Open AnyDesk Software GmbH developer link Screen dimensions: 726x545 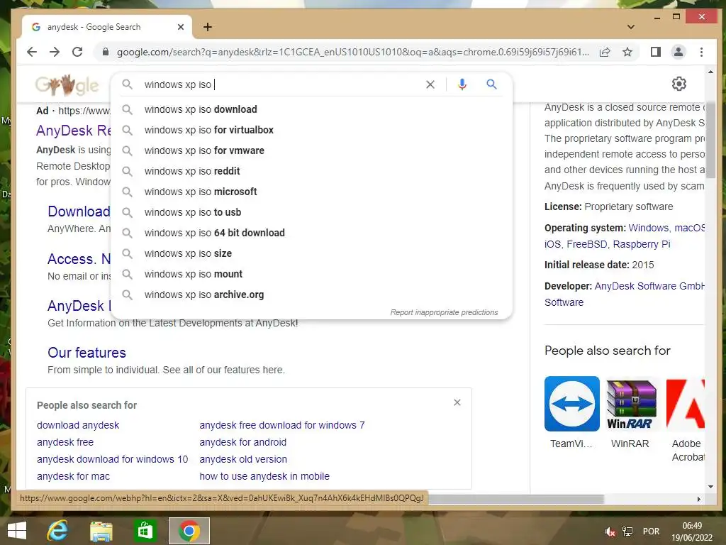[x=649, y=286]
